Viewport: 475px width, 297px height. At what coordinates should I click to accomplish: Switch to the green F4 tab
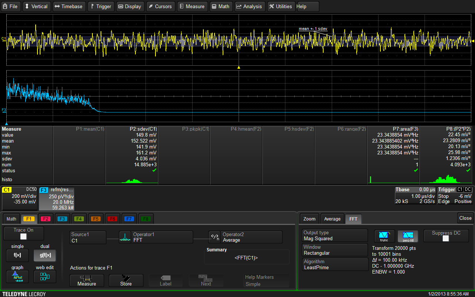point(79,219)
